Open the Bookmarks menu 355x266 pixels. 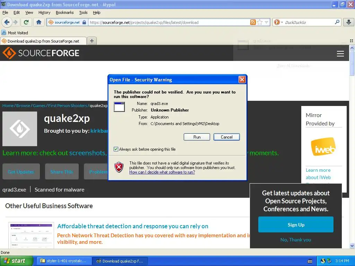pos(65,13)
